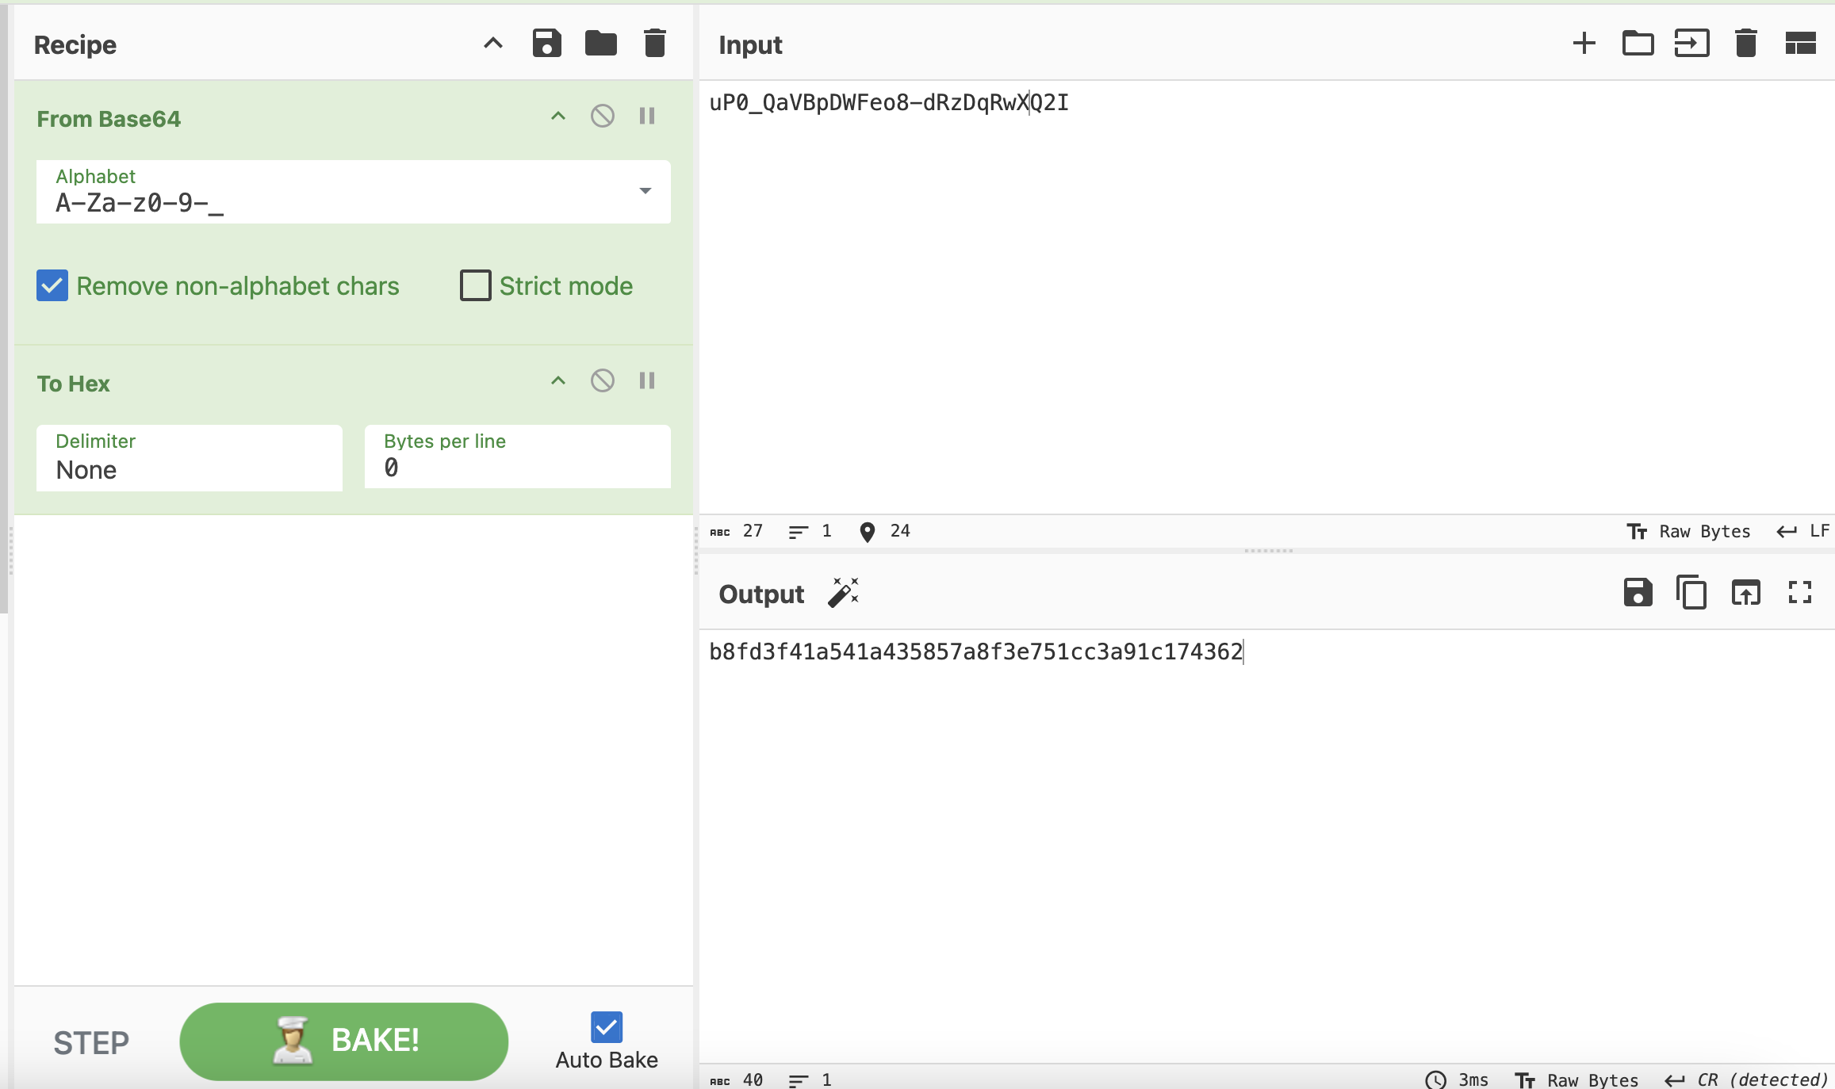This screenshot has width=1835, height=1089.
Task: Enable Strict mode checkbox
Action: click(476, 286)
